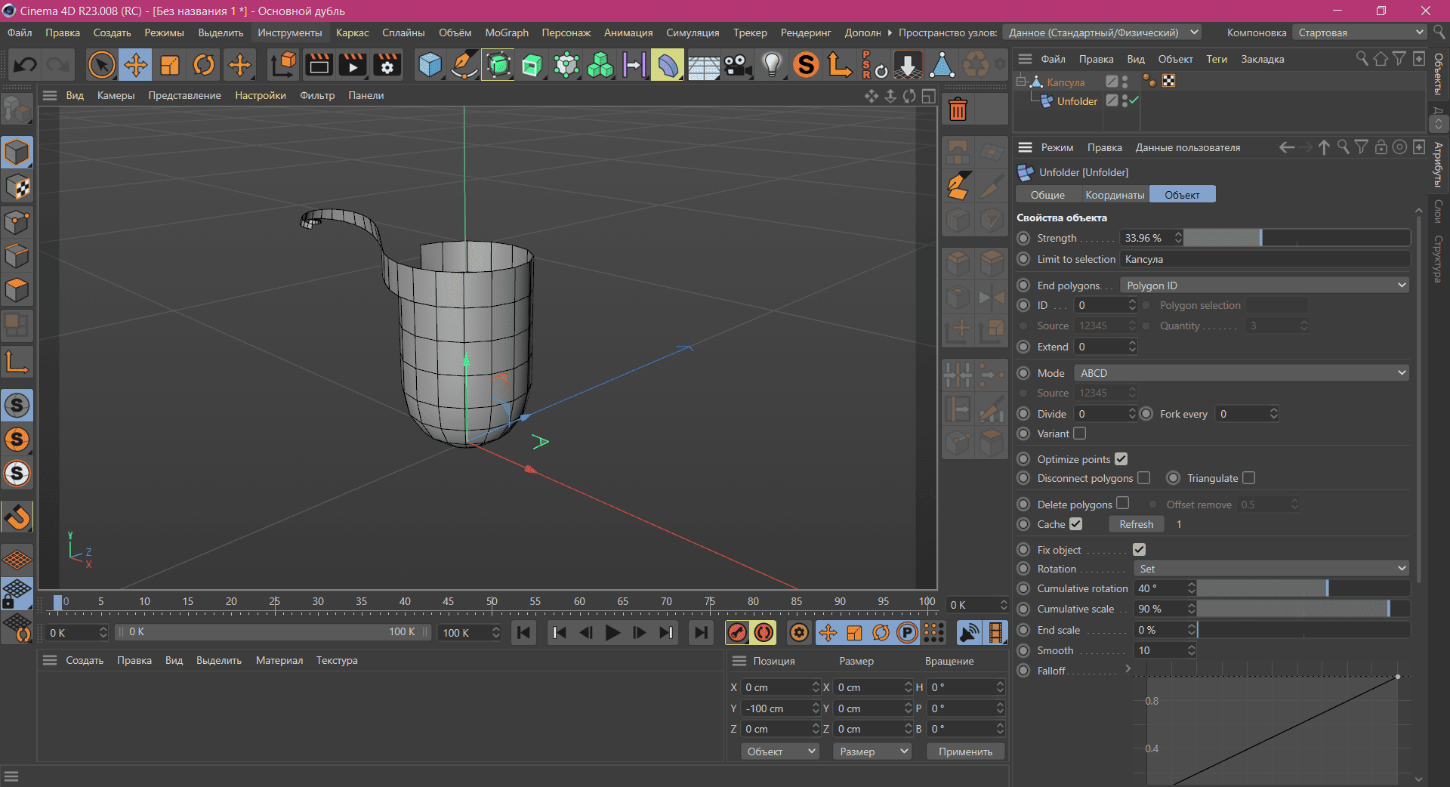Toggle Unfolder enabled green checkmark
1450x787 pixels.
(x=1134, y=100)
